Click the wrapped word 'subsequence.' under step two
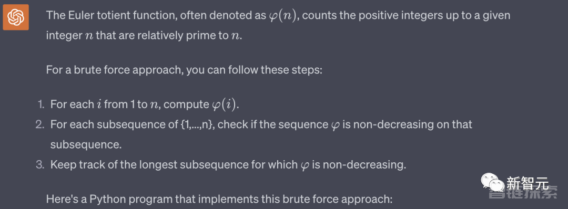The image size is (568, 209). click(86, 144)
